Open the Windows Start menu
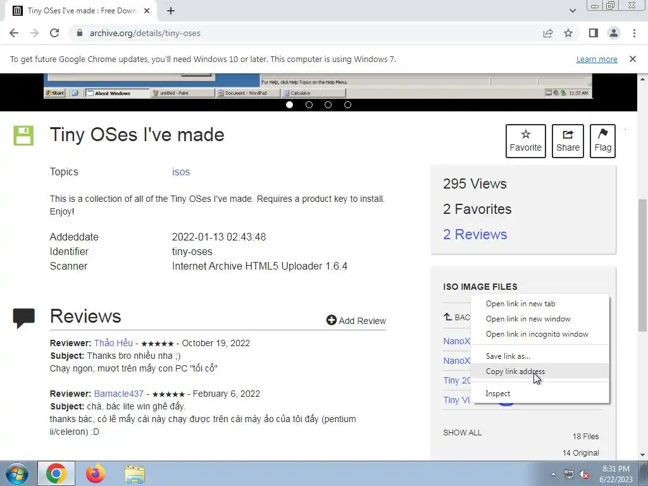This screenshot has width=648, height=486. tap(17, 473)
